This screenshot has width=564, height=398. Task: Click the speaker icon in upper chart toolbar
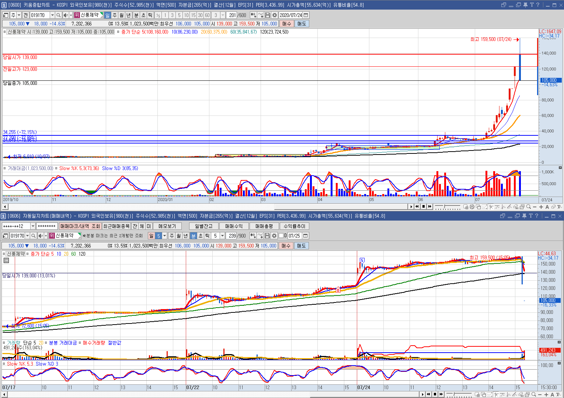pyautogui.click(x=65, y=15)
